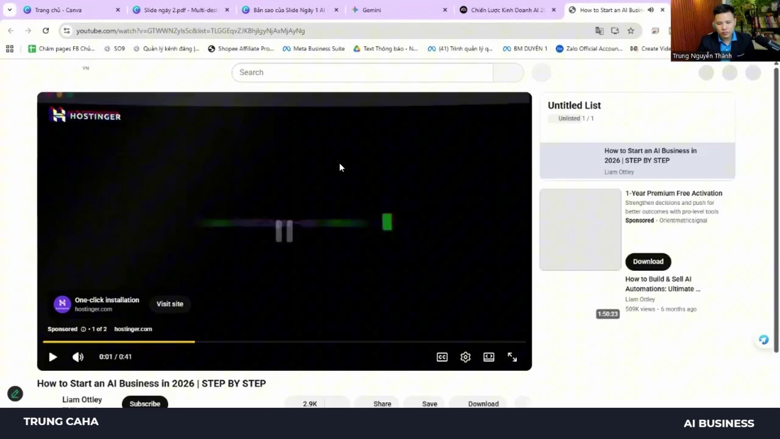Image resolution: width=780 pixels, height=439 pixels.
Task: Close the Trang chủ - Canva tab
Action: click(118, 10)
